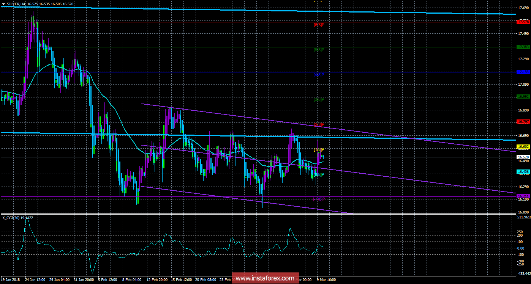
Task: Select the SILVER,H4 chart title text
Action: click(x=15, y=3)
